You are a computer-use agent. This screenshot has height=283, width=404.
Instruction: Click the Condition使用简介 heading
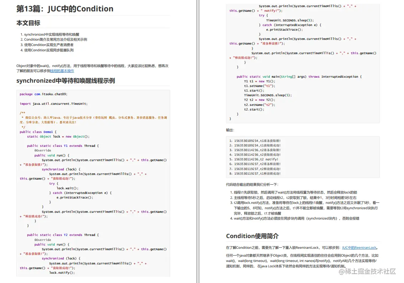(x=252, y=236)
